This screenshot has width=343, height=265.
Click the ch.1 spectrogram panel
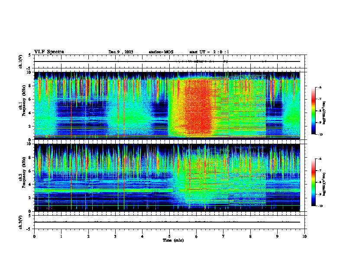click(x=169, y=106)
